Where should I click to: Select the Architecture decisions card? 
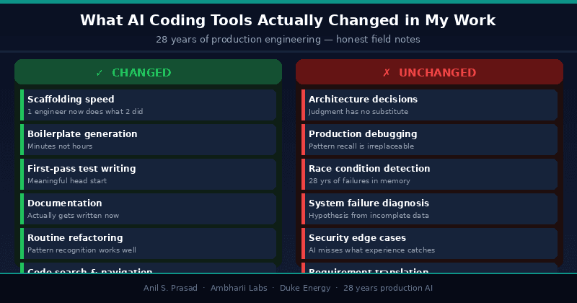pos(429,105)
